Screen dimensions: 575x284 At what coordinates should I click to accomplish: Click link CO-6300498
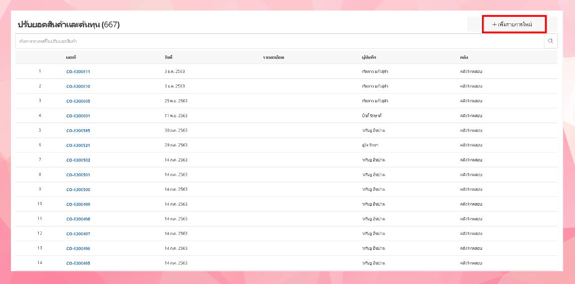click(x=78, y=219)
